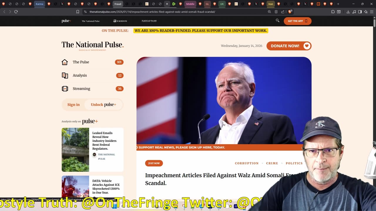
Task: Click the heart icon on Donate Now
Action: pos(307,46)
